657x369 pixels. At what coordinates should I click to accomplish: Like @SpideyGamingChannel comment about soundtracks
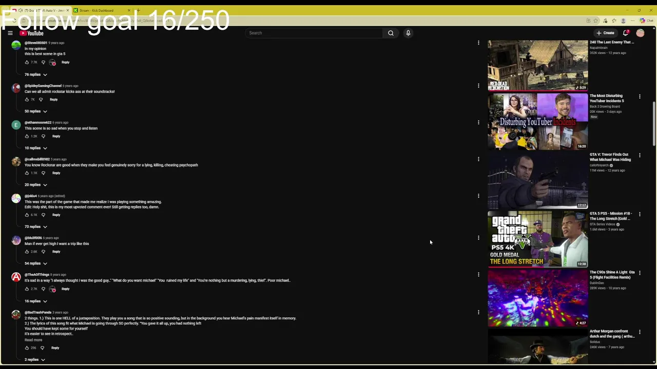click(x=27, y=99)
